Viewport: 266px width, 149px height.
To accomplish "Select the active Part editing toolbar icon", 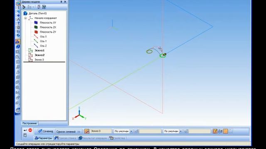I will [x=18, y=41].
